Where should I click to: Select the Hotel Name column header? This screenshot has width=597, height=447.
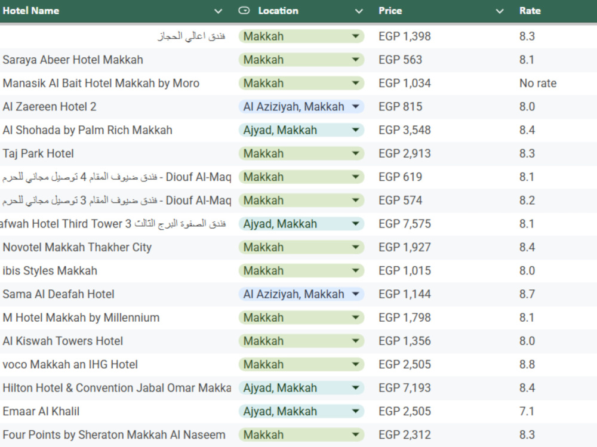click(x=31, y=11)
